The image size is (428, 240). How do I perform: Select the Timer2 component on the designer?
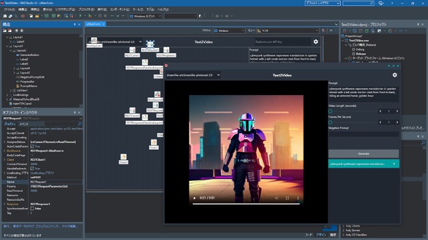click(124, 157)
